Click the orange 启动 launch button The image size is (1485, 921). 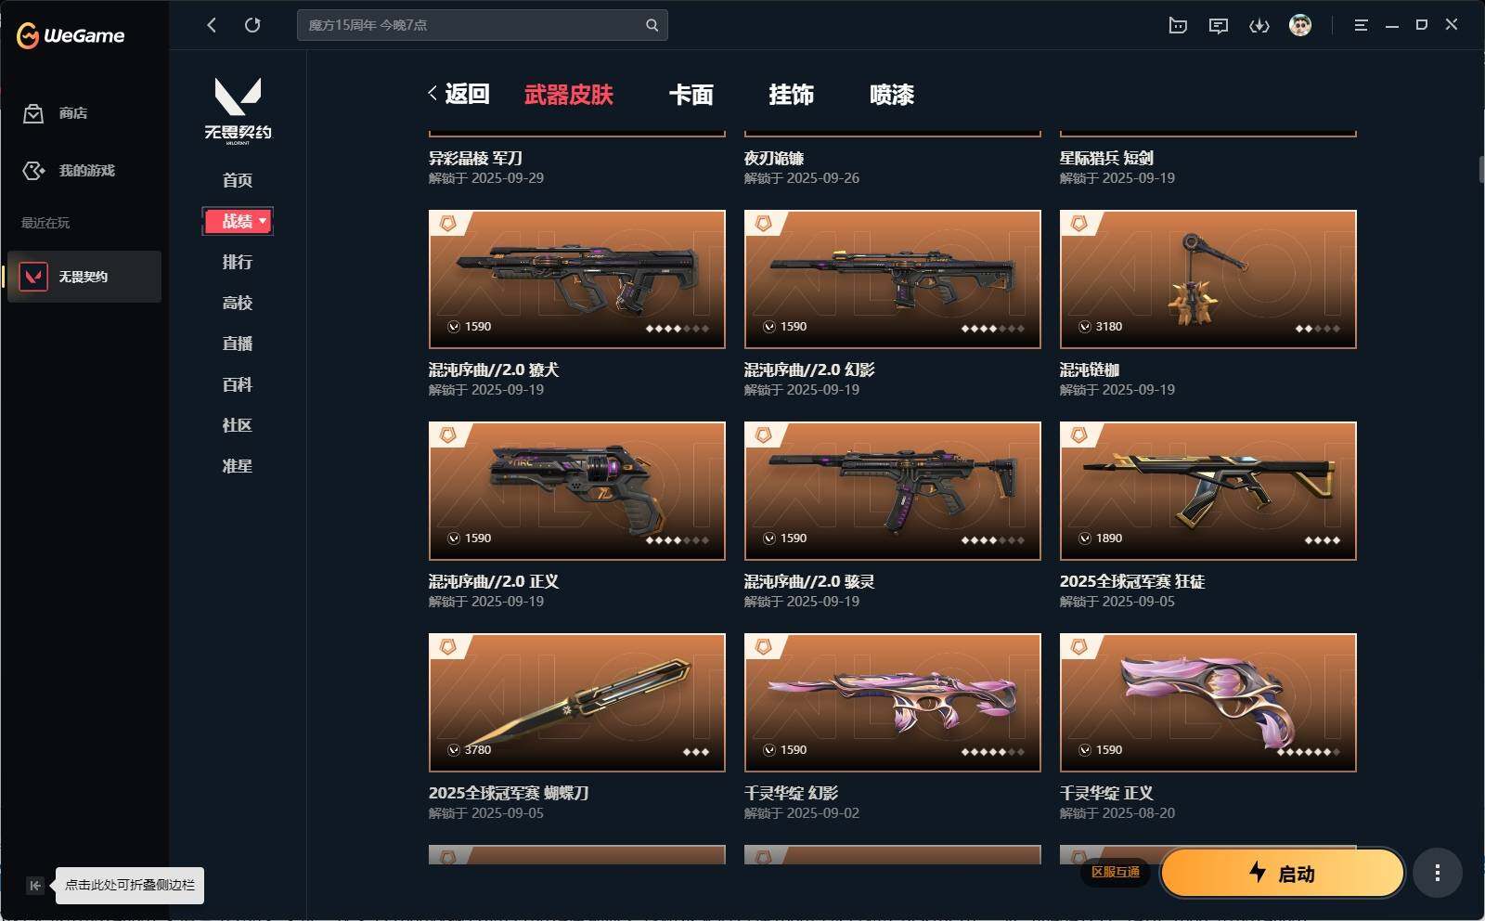coord(1282,873)
